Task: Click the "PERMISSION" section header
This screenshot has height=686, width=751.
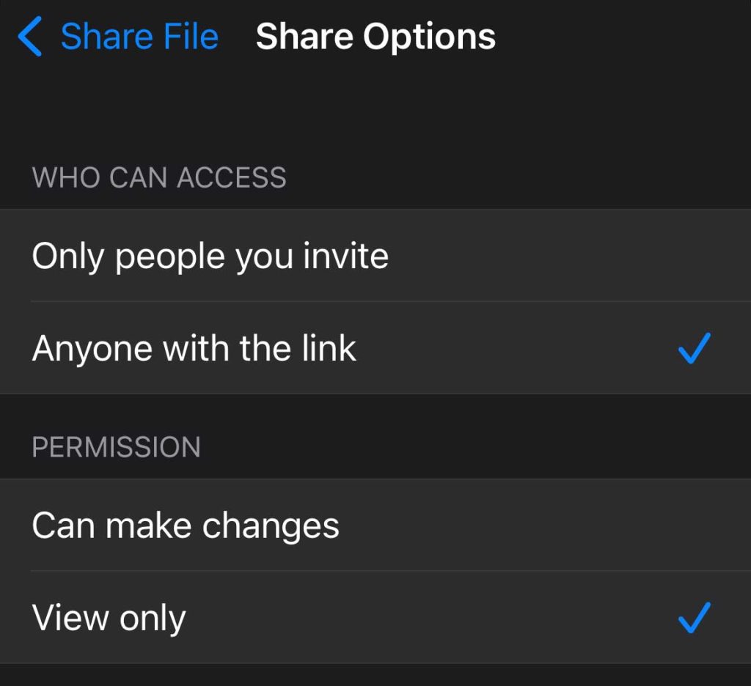Action: (116, 447)
